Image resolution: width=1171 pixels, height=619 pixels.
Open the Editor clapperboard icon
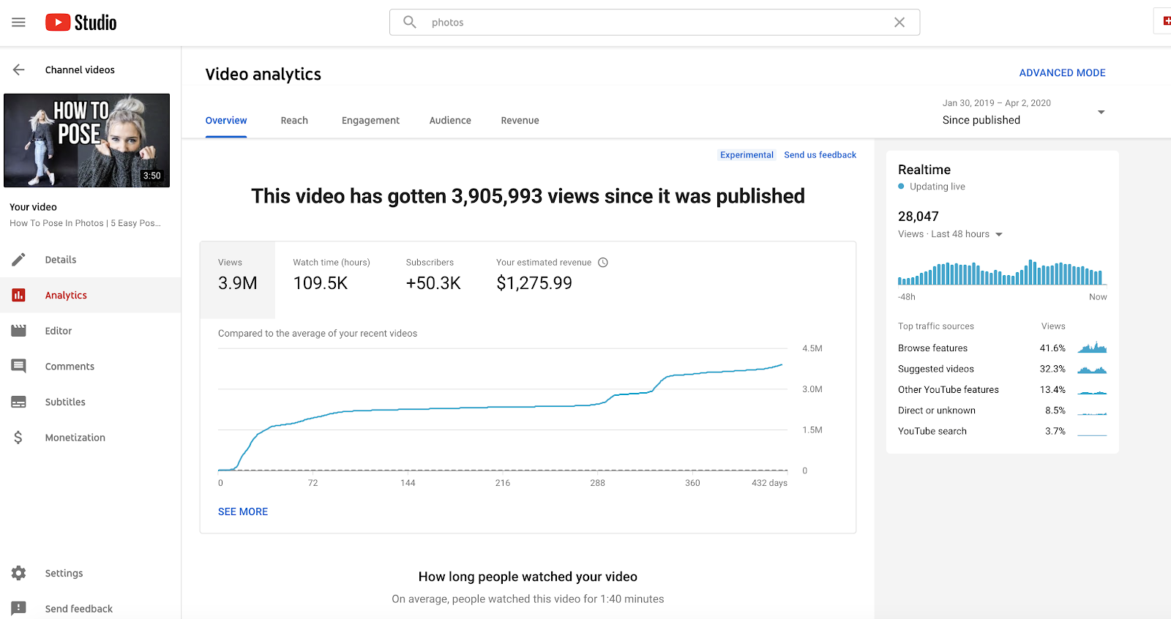18,331
